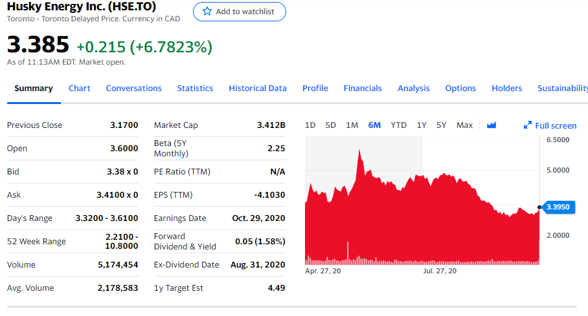This screenshot has height=316, width=588.
Task: Click the Full screen expand arrows icon
Action: click(528, 126)
